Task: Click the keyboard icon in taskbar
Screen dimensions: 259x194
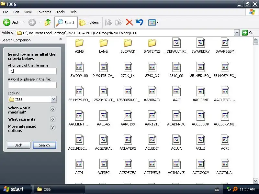Action: (x=217, y=189)
